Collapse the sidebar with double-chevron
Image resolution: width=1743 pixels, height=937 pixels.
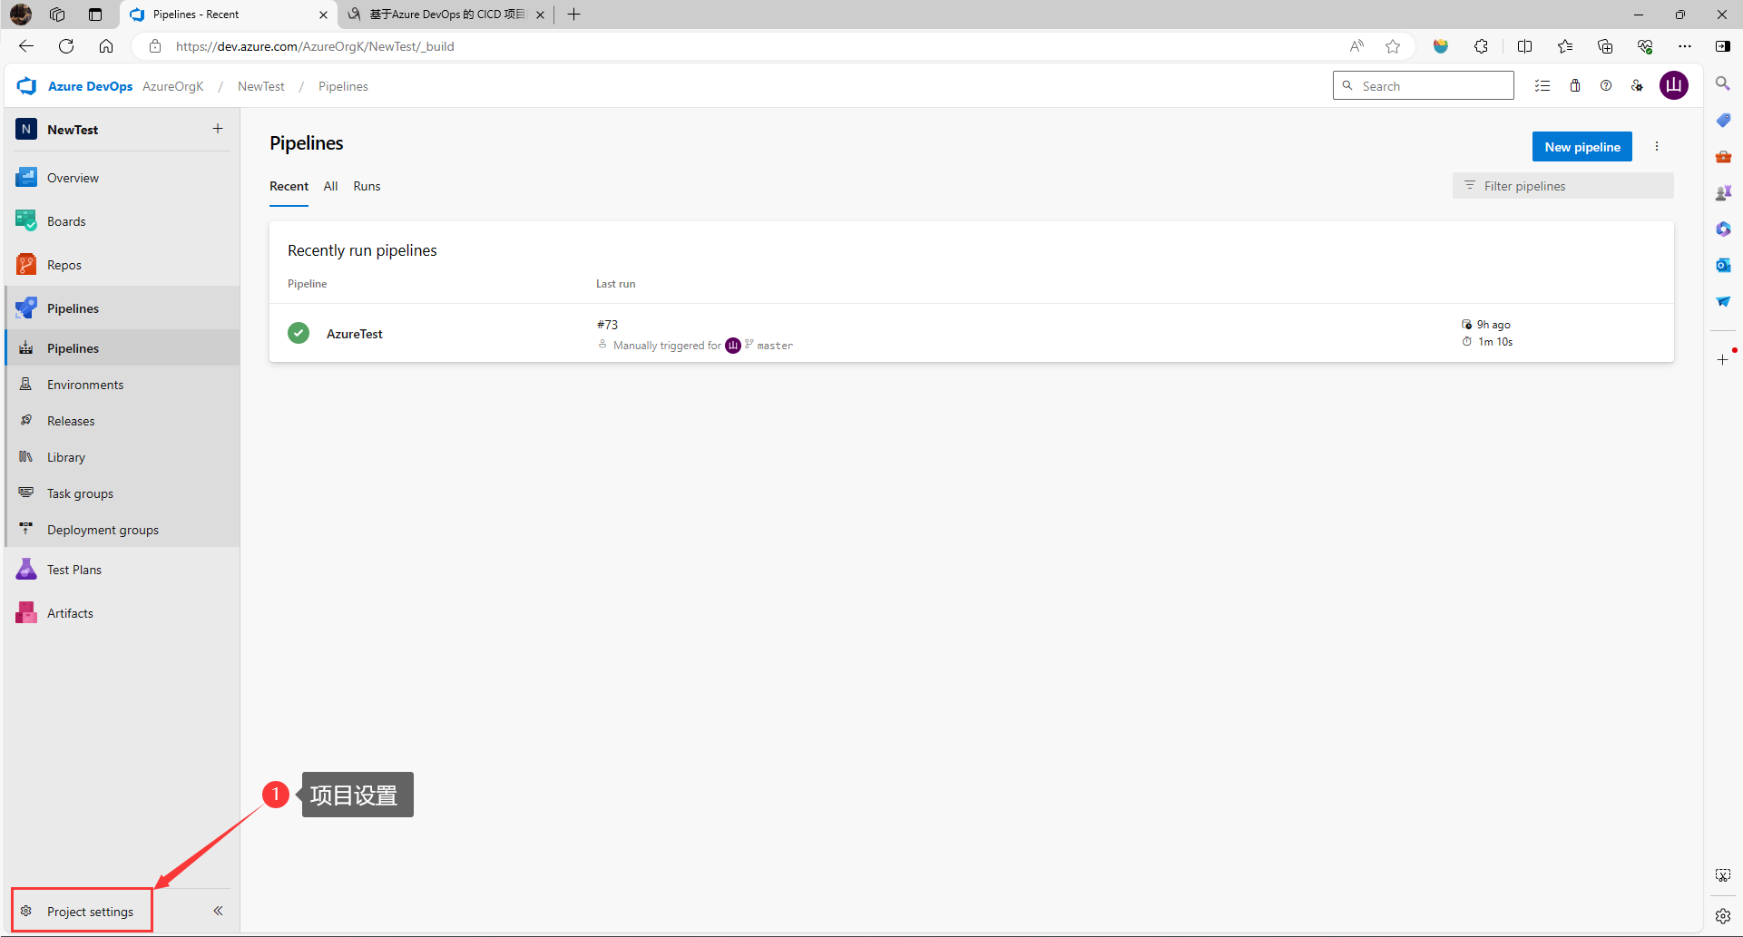(x=218, y=911)
